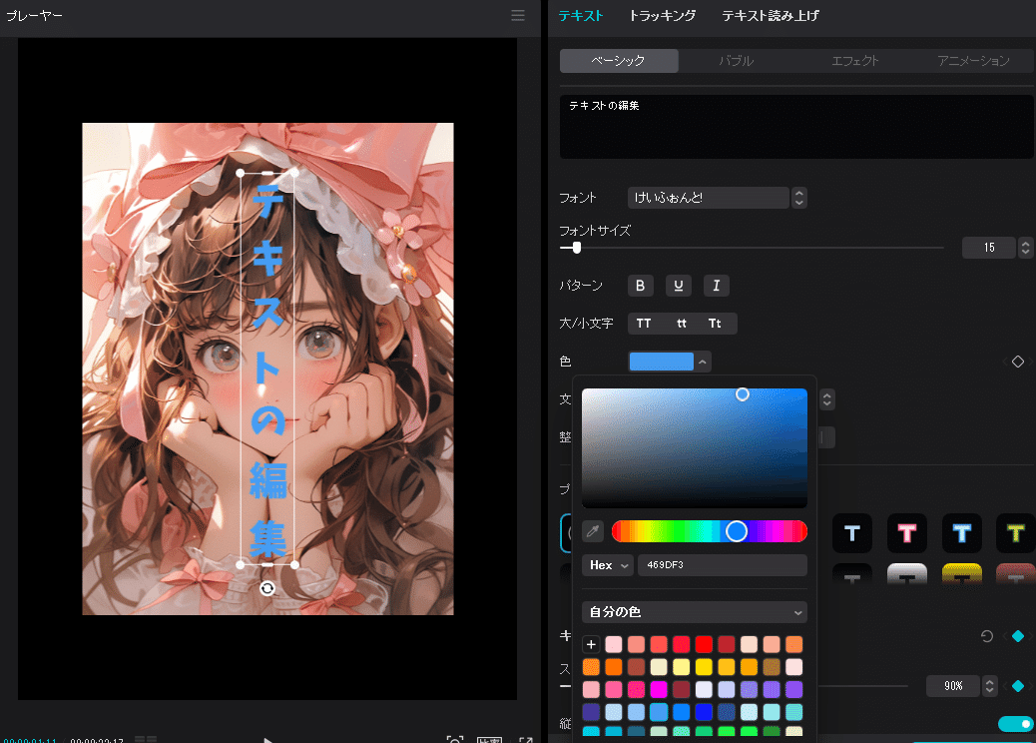Click the blue color preview button
The width and height of the screenshot is (1036, 743).
coord(662,362)
